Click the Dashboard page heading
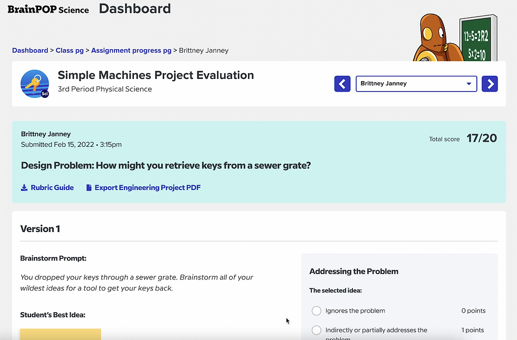Image resolution: width=517 pixels, height=340 pixels. click(x=135, y=9)
